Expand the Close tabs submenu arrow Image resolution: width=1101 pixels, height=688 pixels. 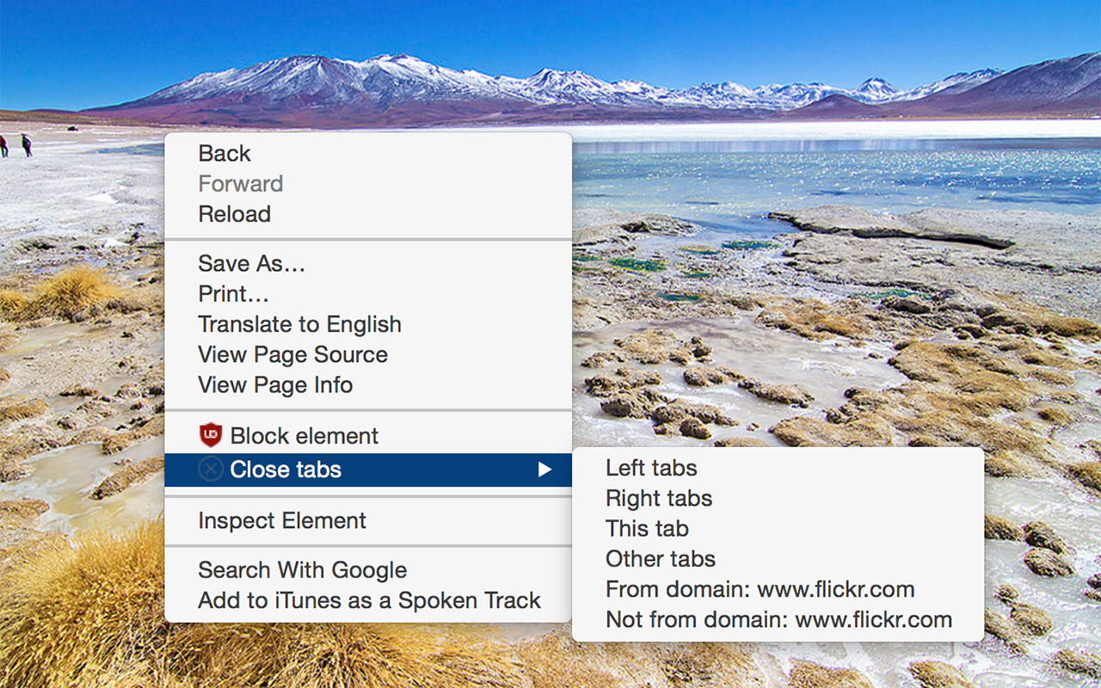pyautogui.click(x=544, y=470)
